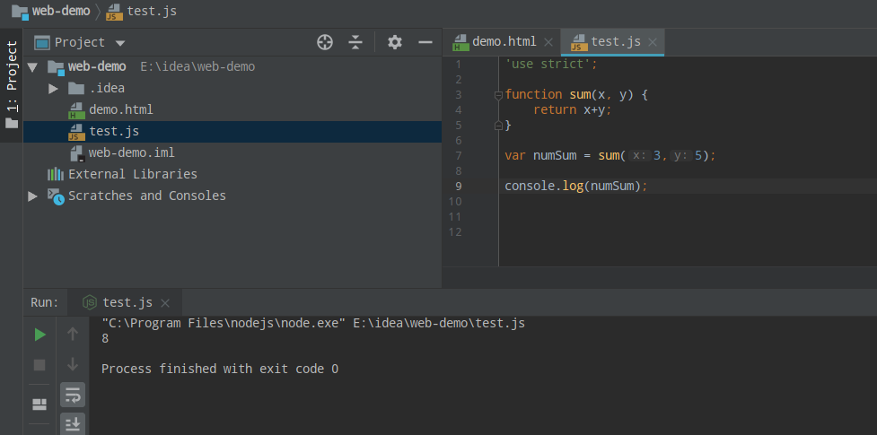Select test.js in the project tree
Image resolution: width=877 pixels, height=435 pixels.
click(x=114, y=131)
